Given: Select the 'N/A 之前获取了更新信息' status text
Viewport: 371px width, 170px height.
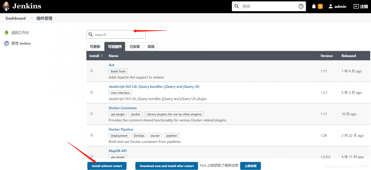Looking at the screenshot, I should 219,165.
